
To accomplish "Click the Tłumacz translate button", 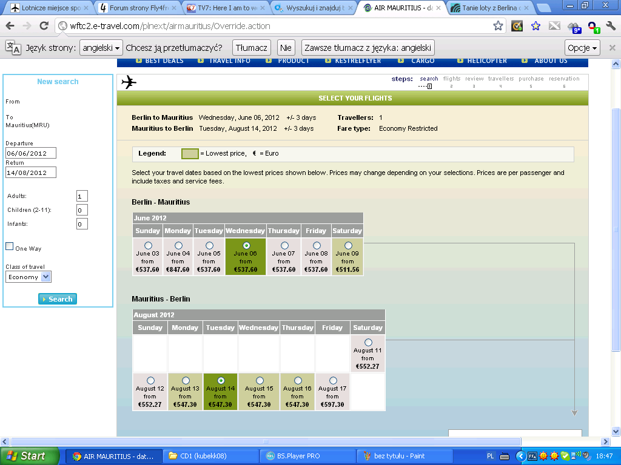I will tap(252, 48).
